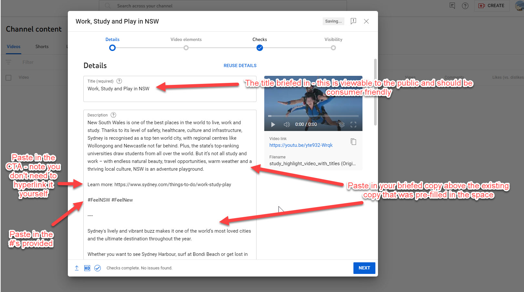Click the send feedback icon in dialog header
The height and width of the screenshot is (292, 524).
(353, 21)
